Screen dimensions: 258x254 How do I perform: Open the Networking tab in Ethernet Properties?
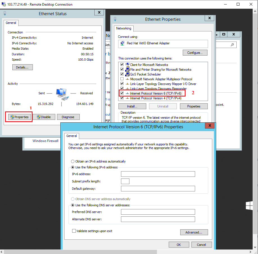[124, 28]
